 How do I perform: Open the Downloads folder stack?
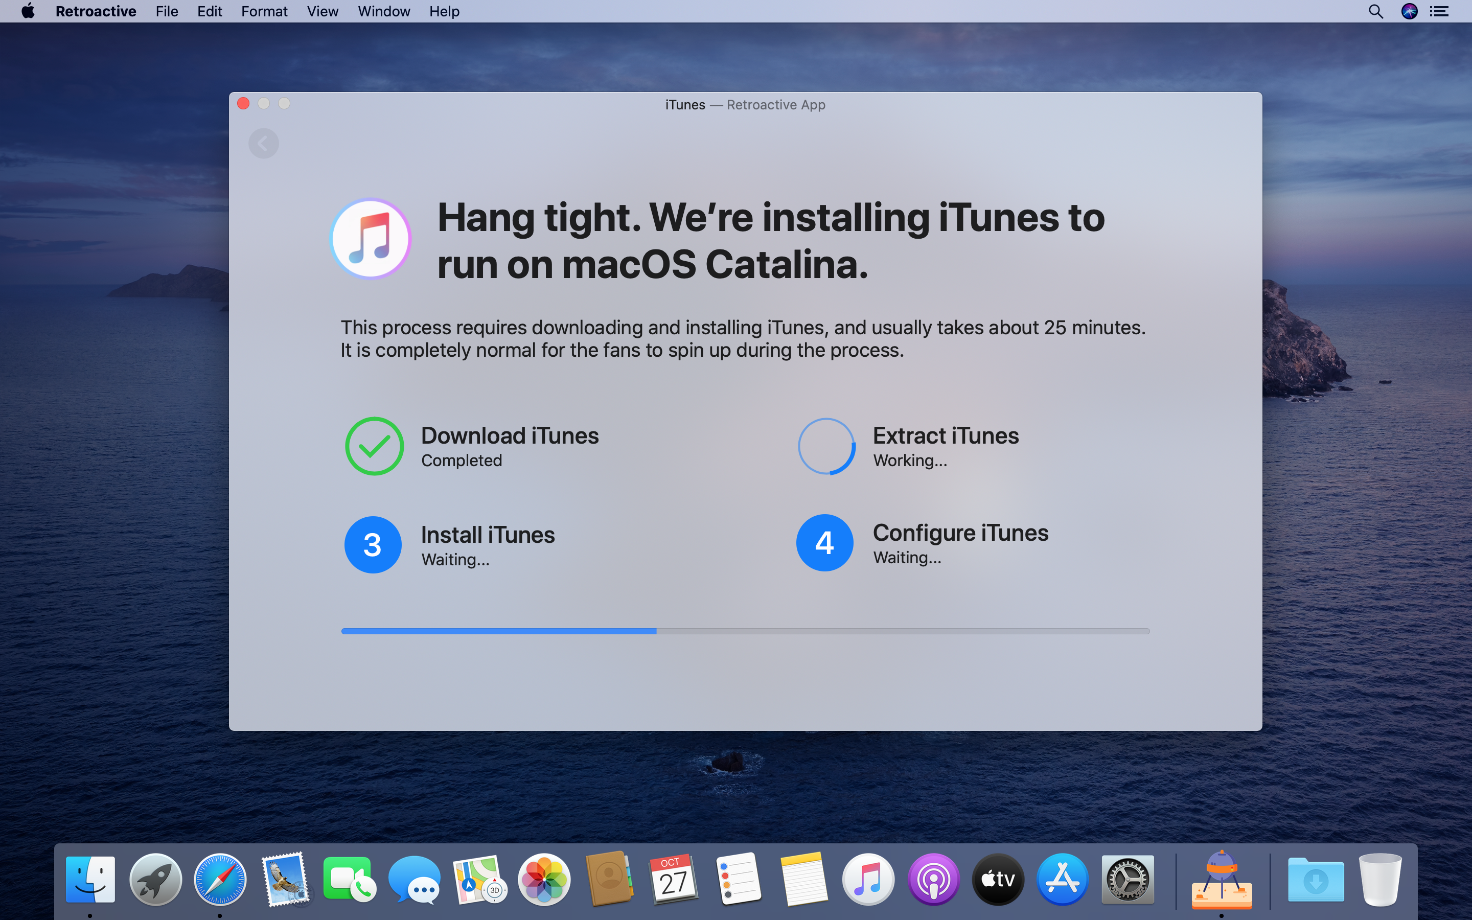coord(1315,880)
